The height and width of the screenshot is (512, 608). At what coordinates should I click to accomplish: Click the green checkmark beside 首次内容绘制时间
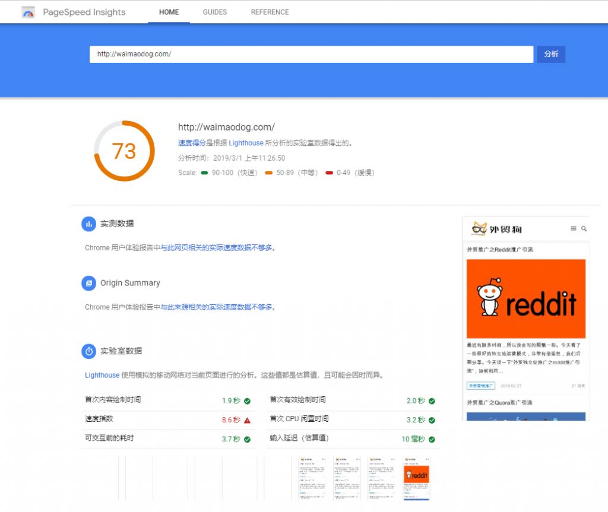248,400
